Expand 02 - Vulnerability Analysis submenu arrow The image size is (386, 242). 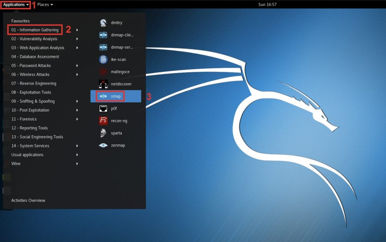(x=77, y=39)
